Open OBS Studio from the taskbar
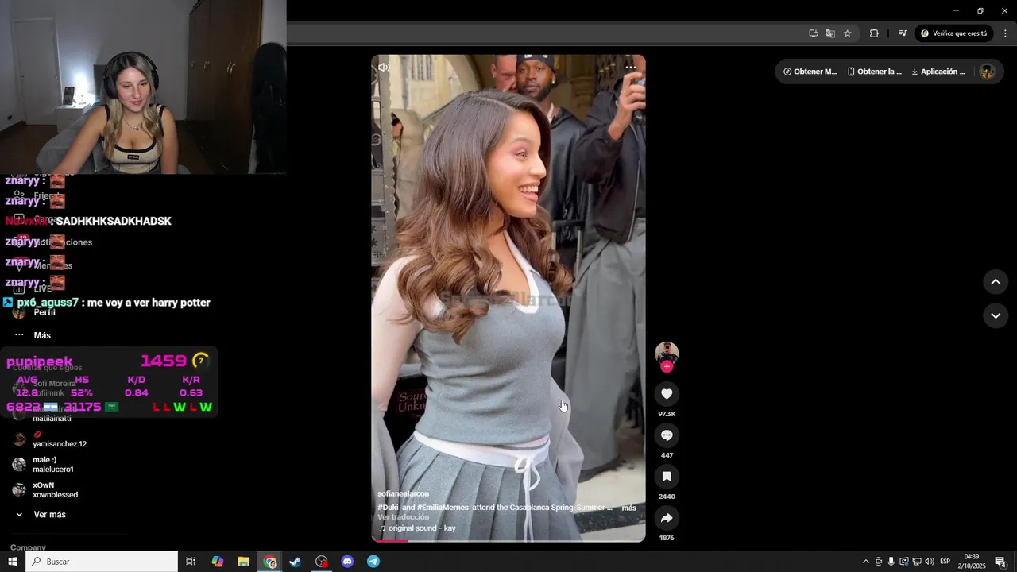 (321, 562)
